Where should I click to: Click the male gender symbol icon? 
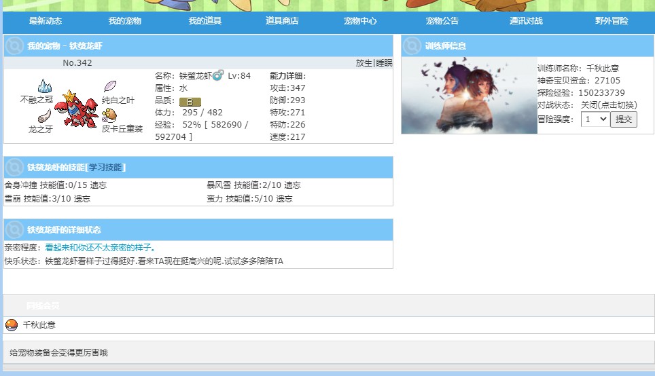point(218,75)
